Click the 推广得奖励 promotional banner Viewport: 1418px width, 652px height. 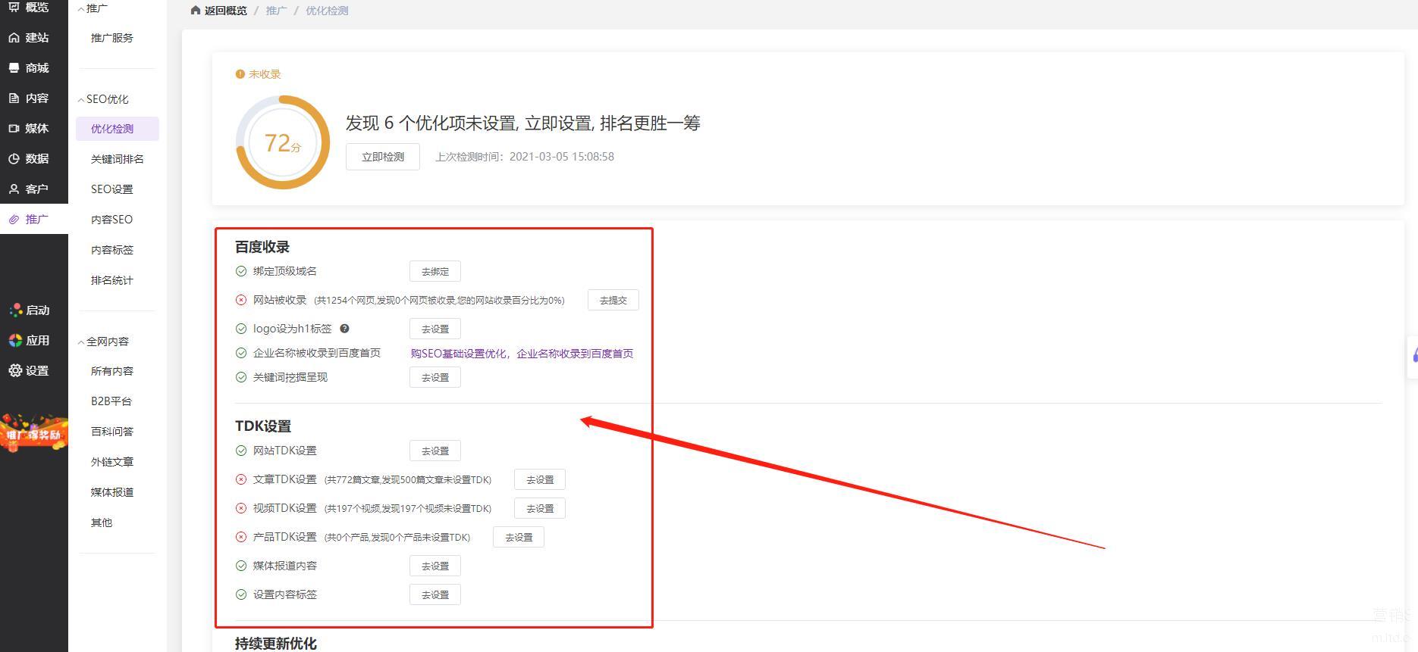point(34,433)
